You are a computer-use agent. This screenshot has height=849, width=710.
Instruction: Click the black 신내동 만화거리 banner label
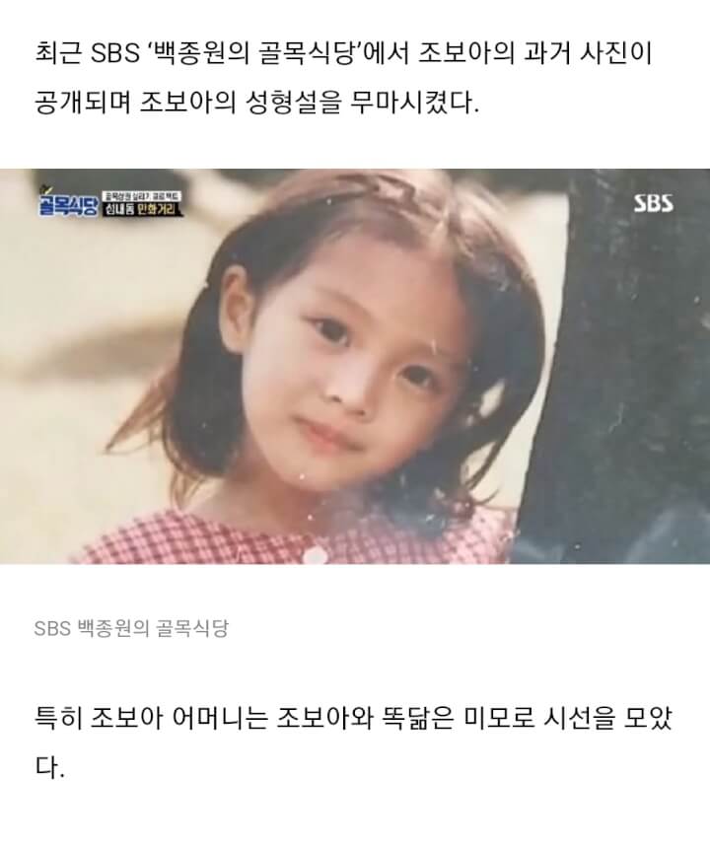[141, 210]
